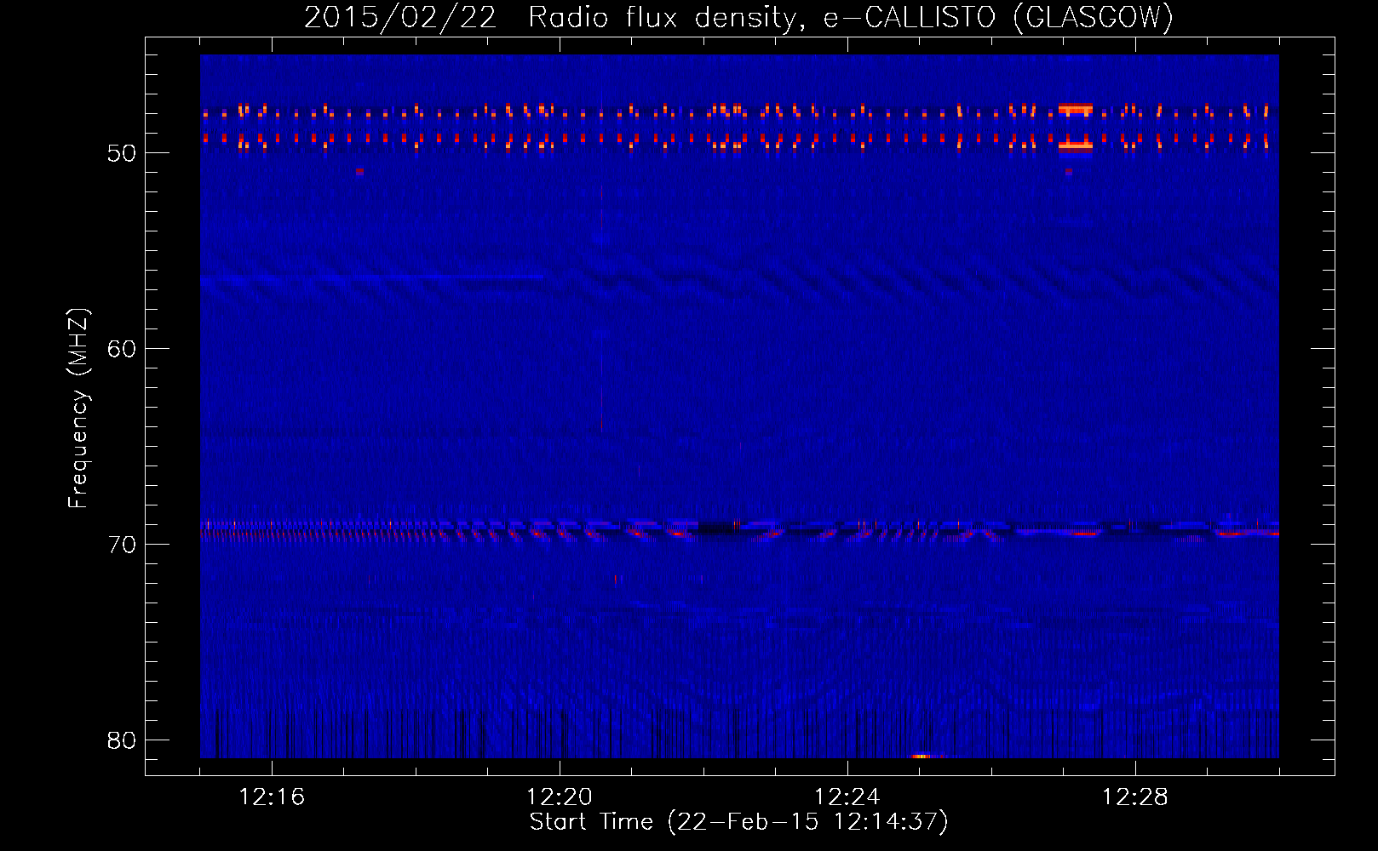
Task: Click the 12:28 time tick label
Action: click(x=1135, y=797)
